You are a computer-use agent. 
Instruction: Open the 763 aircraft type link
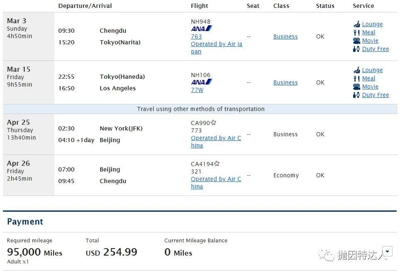(x=196, y=36)
